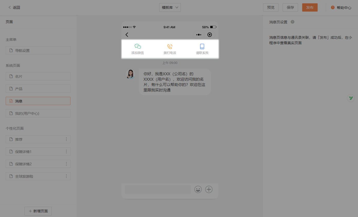Click the plus circle icon in chat bar
The height and width of the screenshot is (217, 358).
coord(209,190)
